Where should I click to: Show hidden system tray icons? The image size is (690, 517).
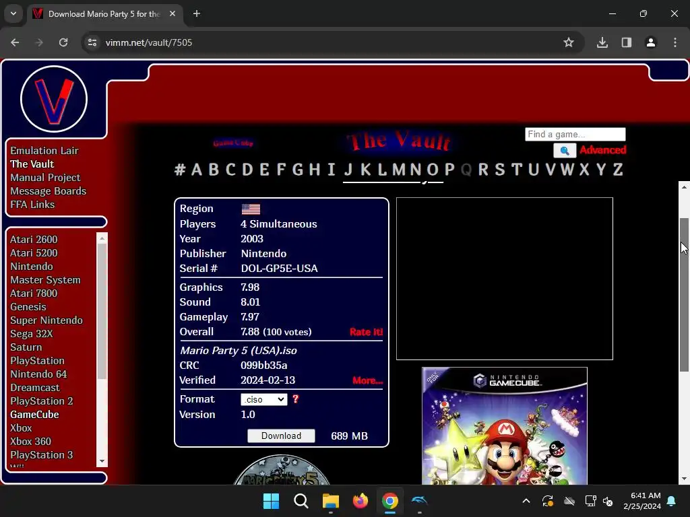[526, 501]
